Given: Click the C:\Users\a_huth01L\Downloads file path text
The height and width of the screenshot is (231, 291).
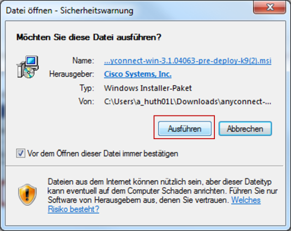Looking at the screenshot, I should [188, 101].
